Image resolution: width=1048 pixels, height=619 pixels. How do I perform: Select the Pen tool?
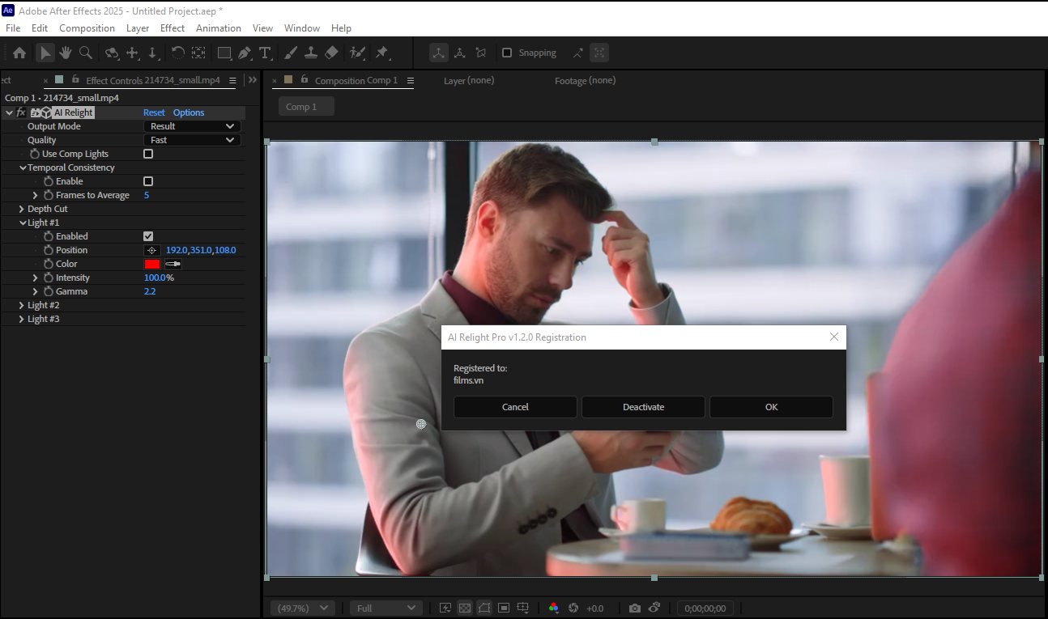coord(244,53)
